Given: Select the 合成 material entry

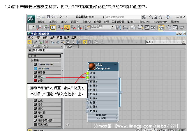Looking at the screenshot, I should (x=47, y=101).
